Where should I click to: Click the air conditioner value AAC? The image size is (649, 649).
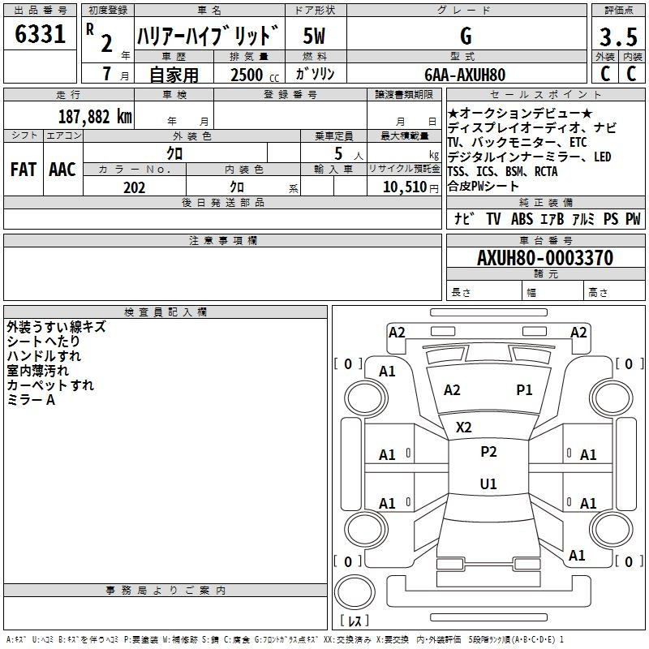[x=62, y=170]
